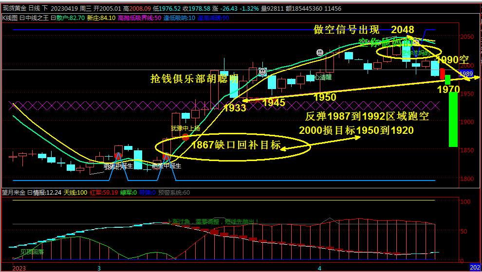Open the 日线 period selector in the title bar

(x=34, y=9)
